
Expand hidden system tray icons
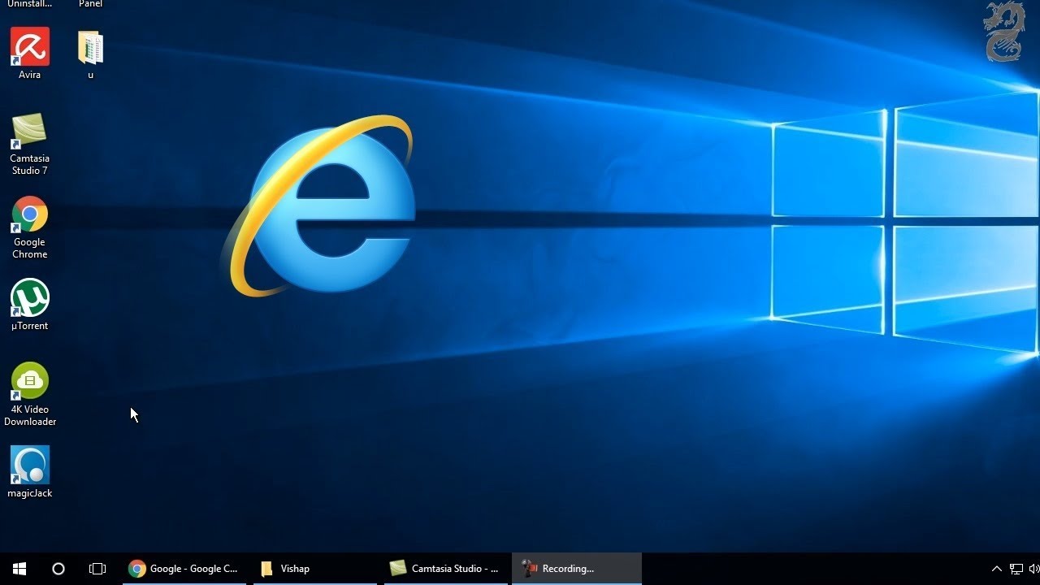pos(996,569)
